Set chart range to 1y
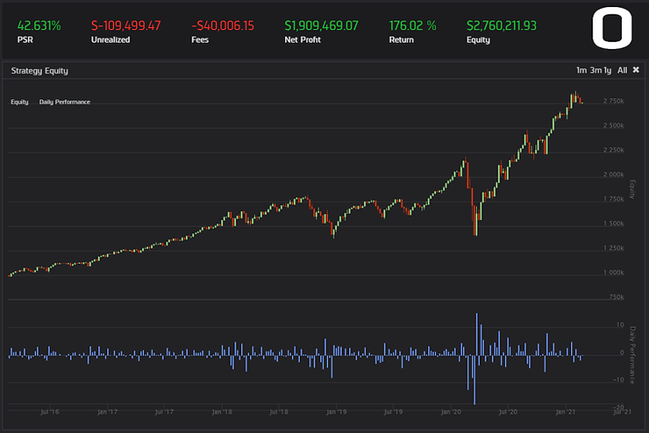The image size is (649, 433). pyautogui.click(x=607, y=70)
